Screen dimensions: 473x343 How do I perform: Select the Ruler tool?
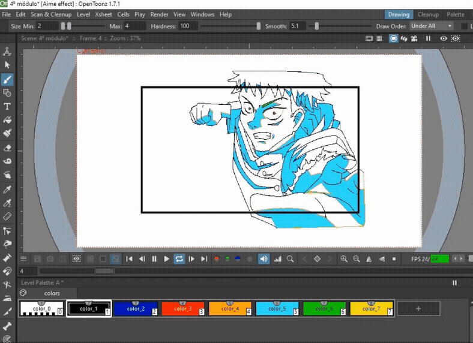[x=7, y=216]
